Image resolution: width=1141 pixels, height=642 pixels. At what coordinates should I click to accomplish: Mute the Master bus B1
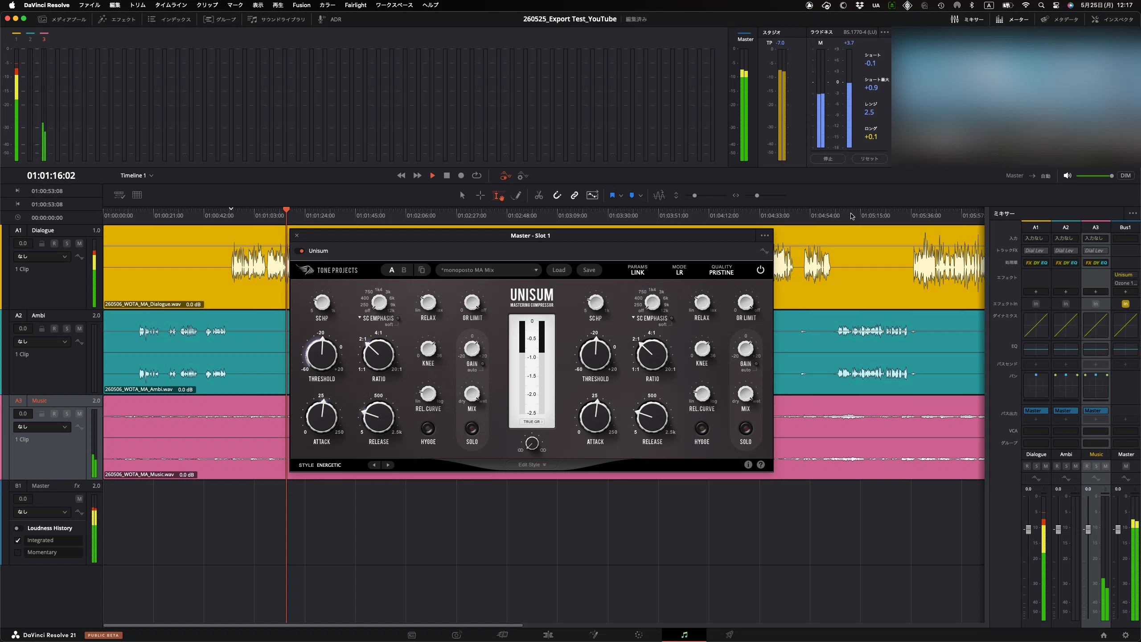coord(79,499)
